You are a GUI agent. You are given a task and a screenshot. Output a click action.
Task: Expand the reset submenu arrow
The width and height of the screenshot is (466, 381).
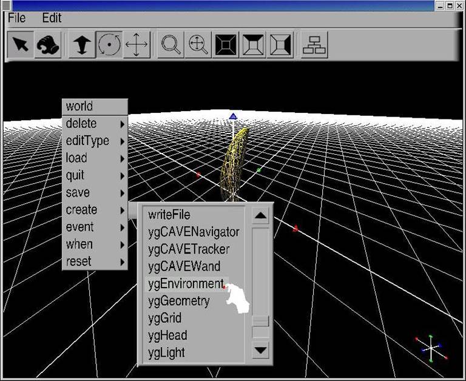(x=122, y=262)
